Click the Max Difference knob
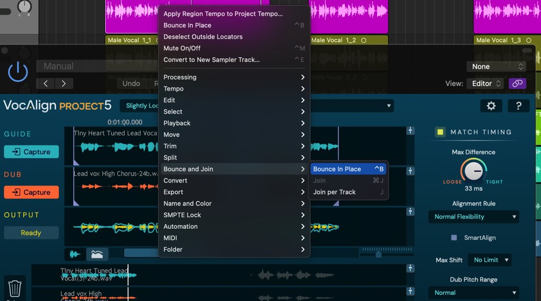This screenshot has width=541, height=301. tap(474, 171)
